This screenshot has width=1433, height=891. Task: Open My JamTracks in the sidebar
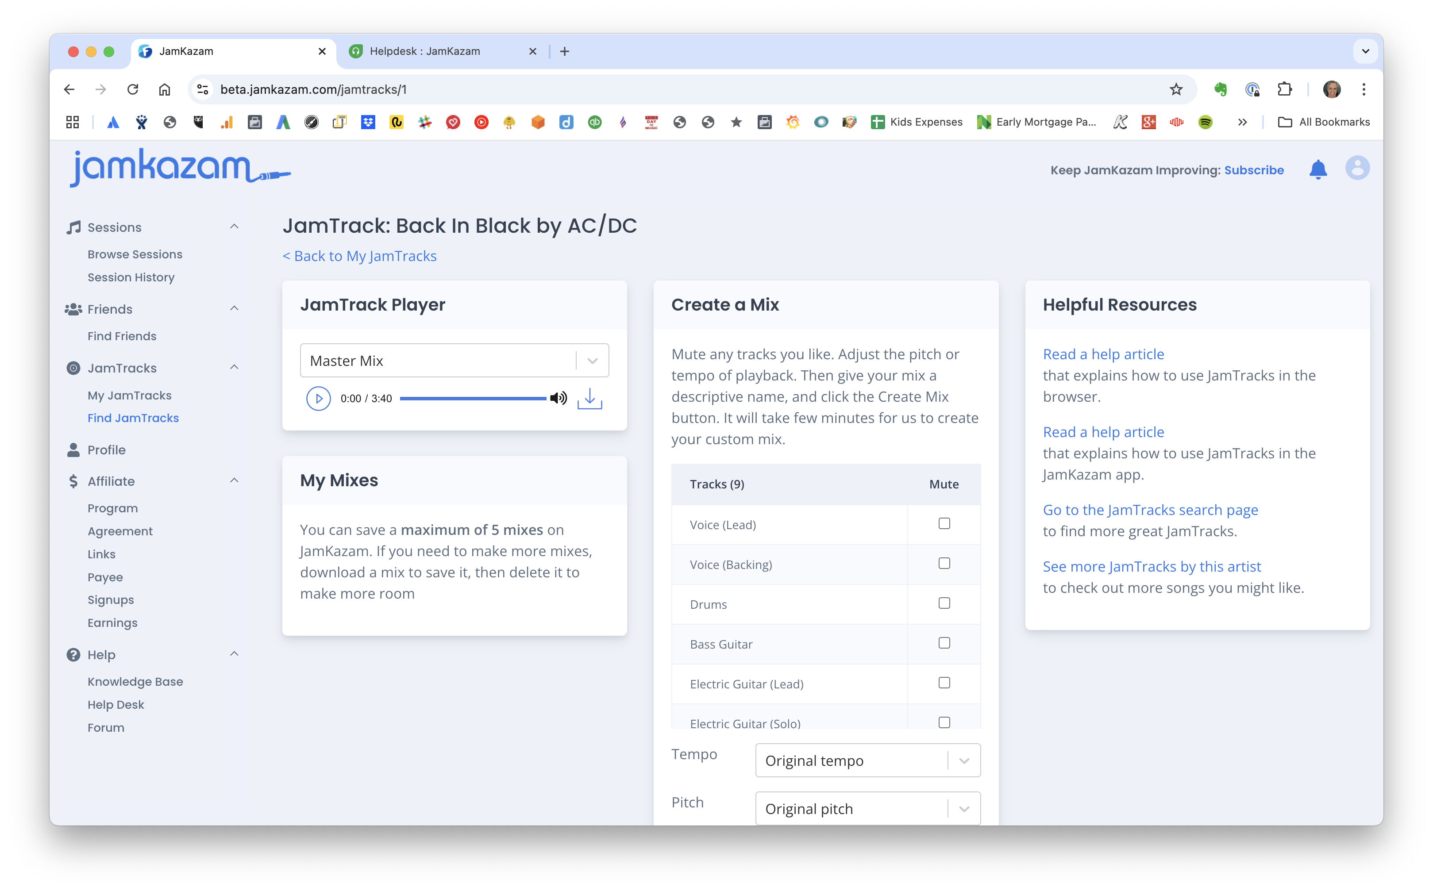[x=130, y=396]
